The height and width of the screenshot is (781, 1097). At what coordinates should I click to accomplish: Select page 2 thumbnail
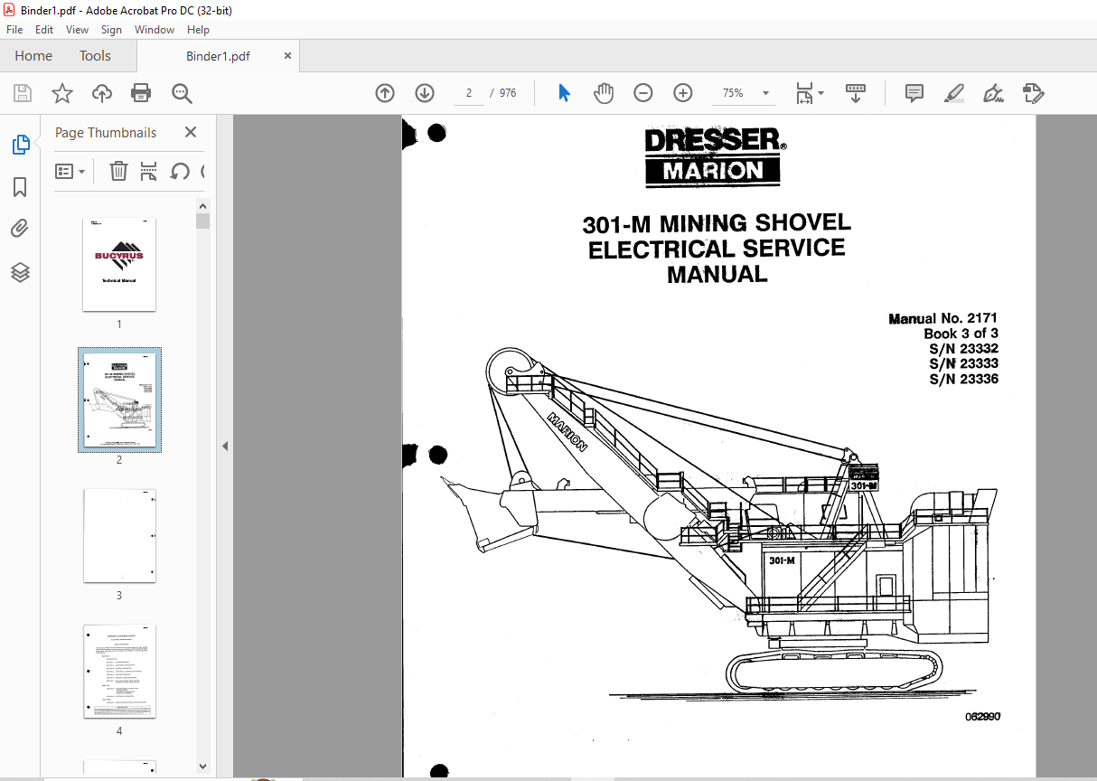119,400
